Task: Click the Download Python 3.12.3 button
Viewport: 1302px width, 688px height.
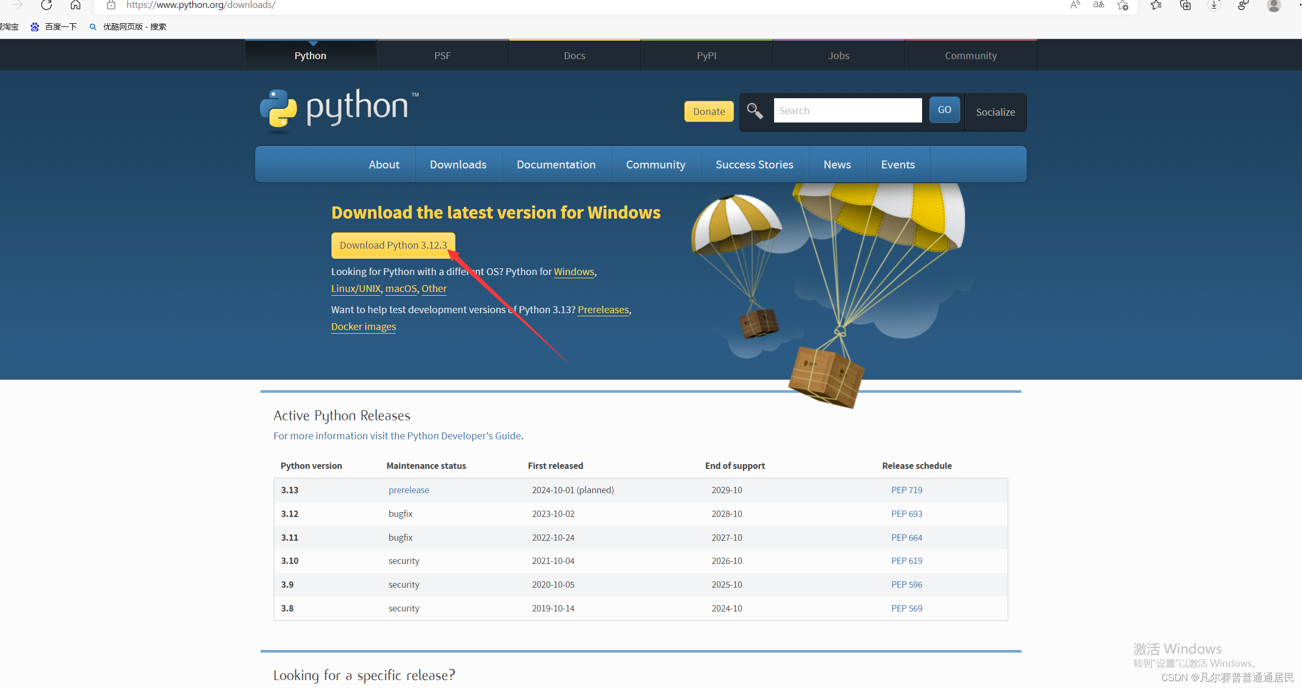Action: 393,246
